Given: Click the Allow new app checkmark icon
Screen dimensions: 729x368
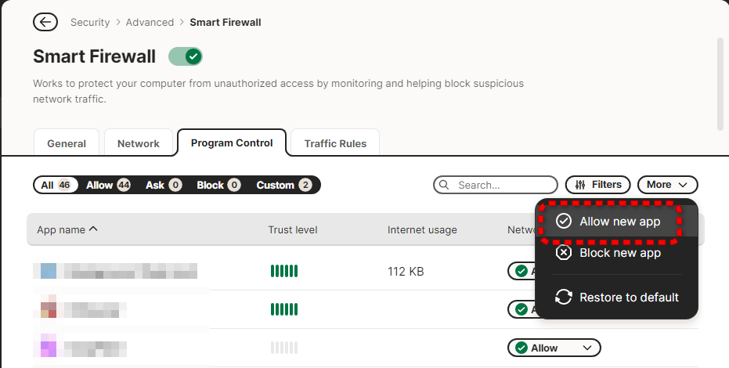Looking at the screenshot, I should click(563, 222).
